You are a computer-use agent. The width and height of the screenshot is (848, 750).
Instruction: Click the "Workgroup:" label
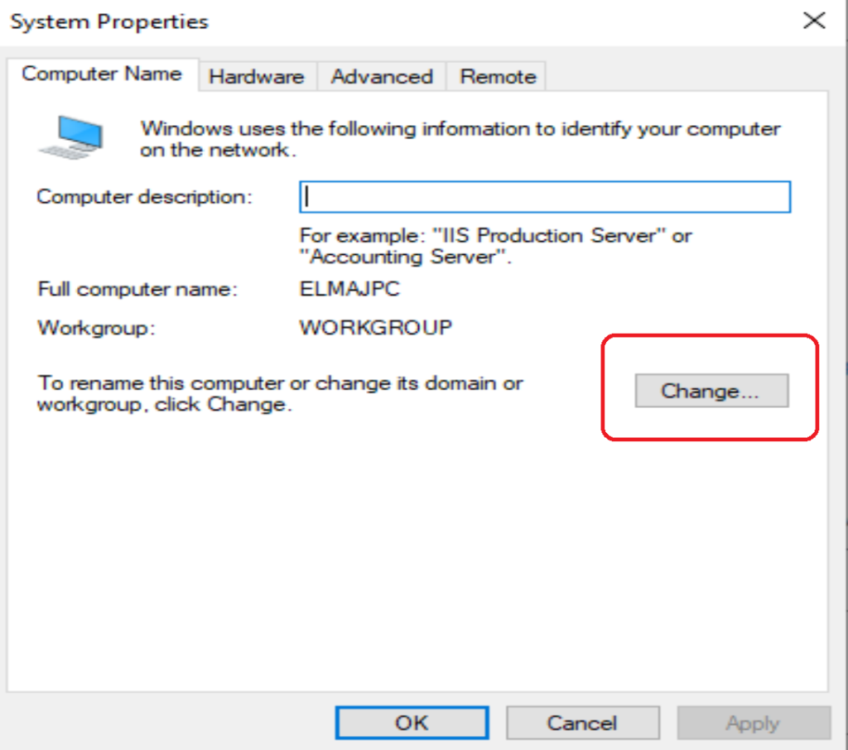[x=97, y=328]
